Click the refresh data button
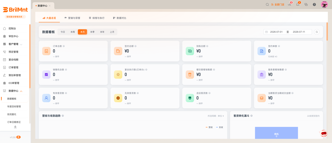This screenshot has width=332, height=143. click(317, 32)
